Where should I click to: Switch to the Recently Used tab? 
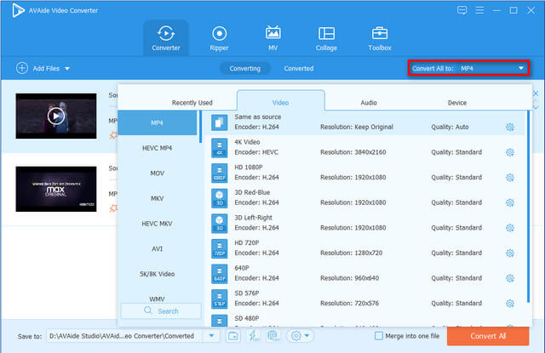pos(192,103)
